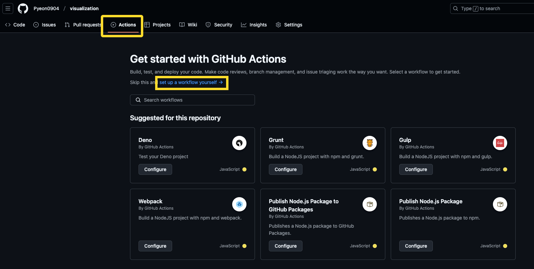This screenshot has width=534, height=269.
Task: Configure the Publish Node.js Package npm workflow
Action: click(x=416, y=246)
